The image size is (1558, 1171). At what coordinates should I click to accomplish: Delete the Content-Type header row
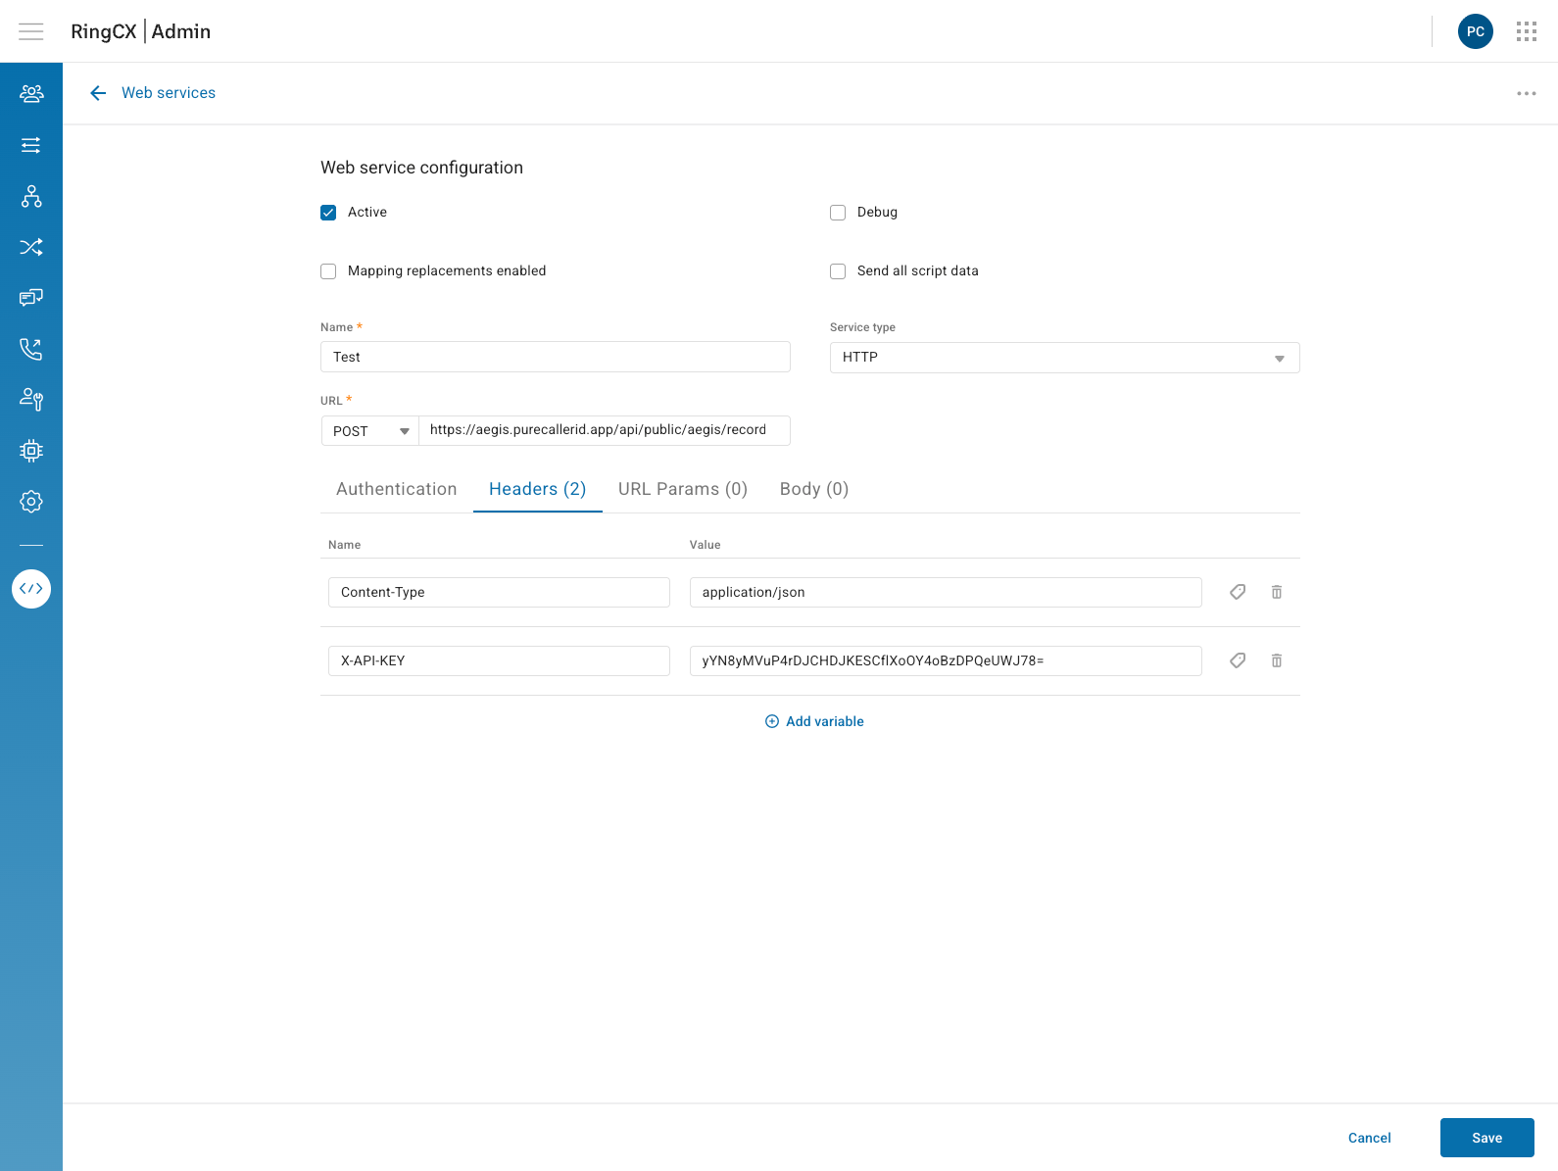pos(1277,592)
